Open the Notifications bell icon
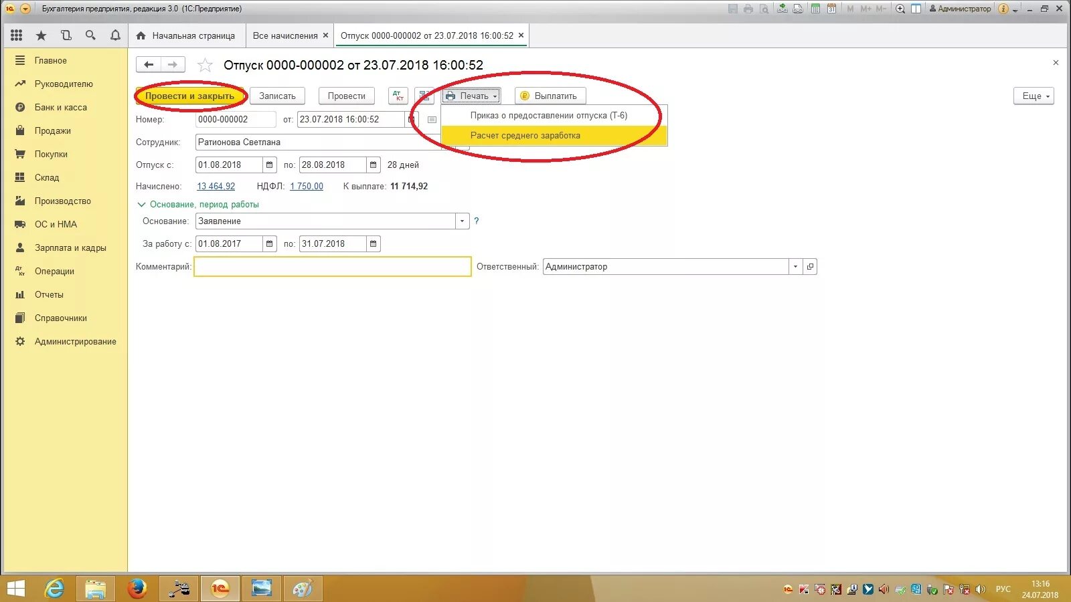 (x=115, y=35)
